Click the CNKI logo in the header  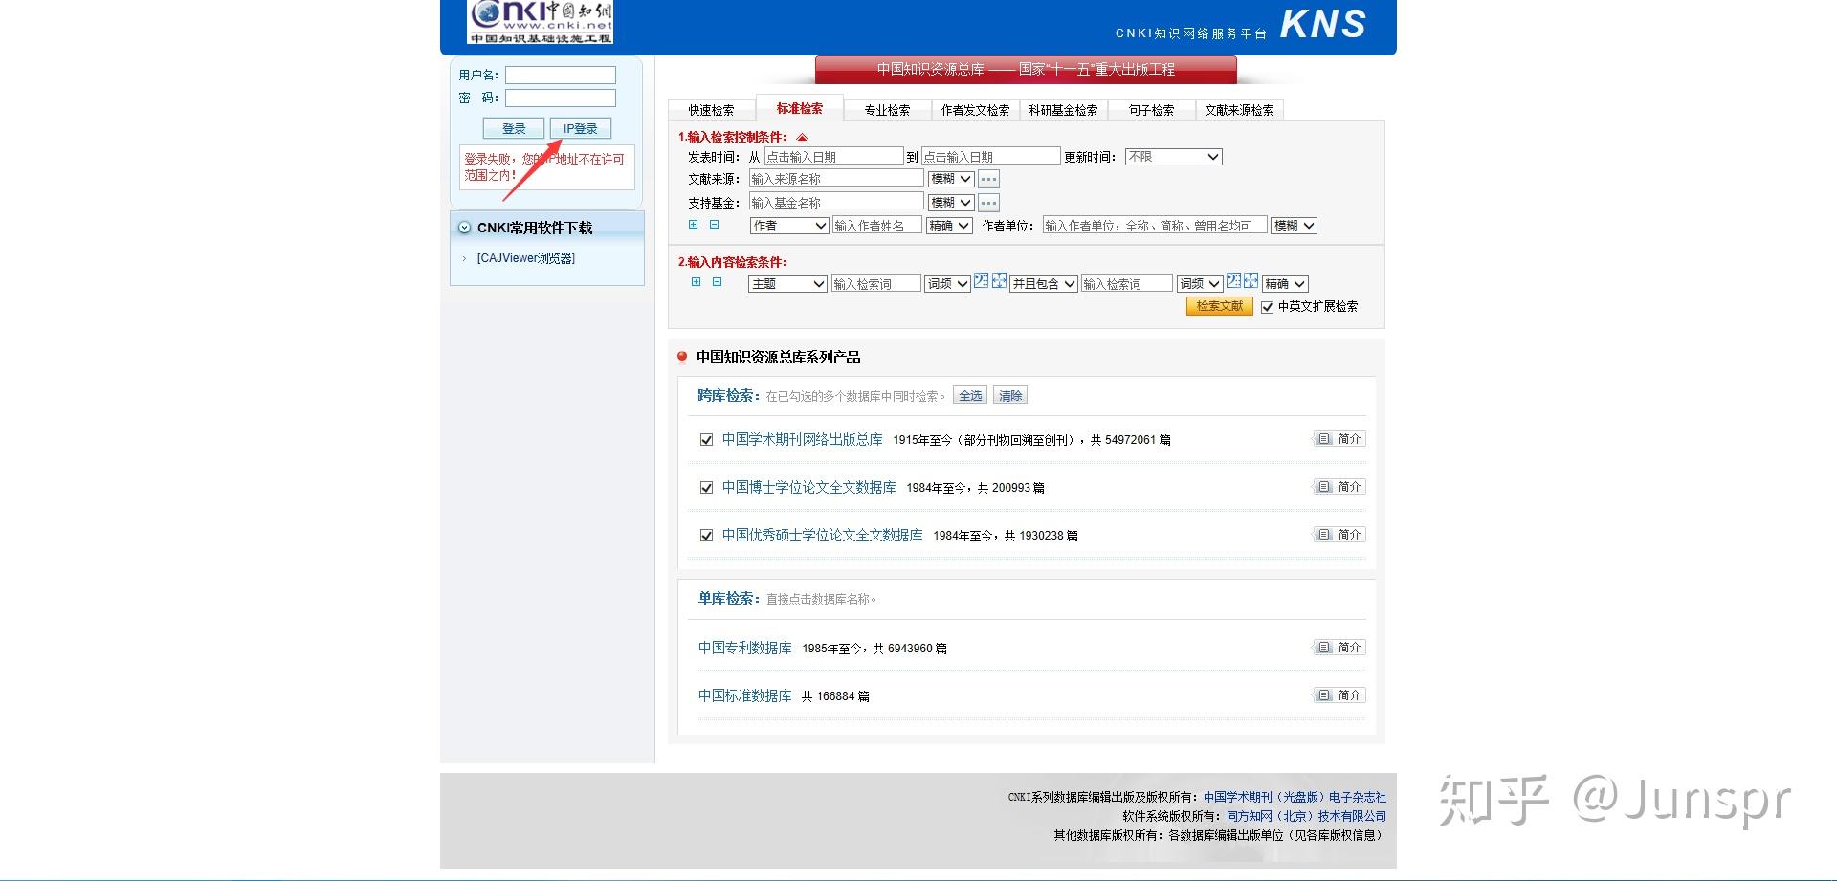click(x=541, y=21)
